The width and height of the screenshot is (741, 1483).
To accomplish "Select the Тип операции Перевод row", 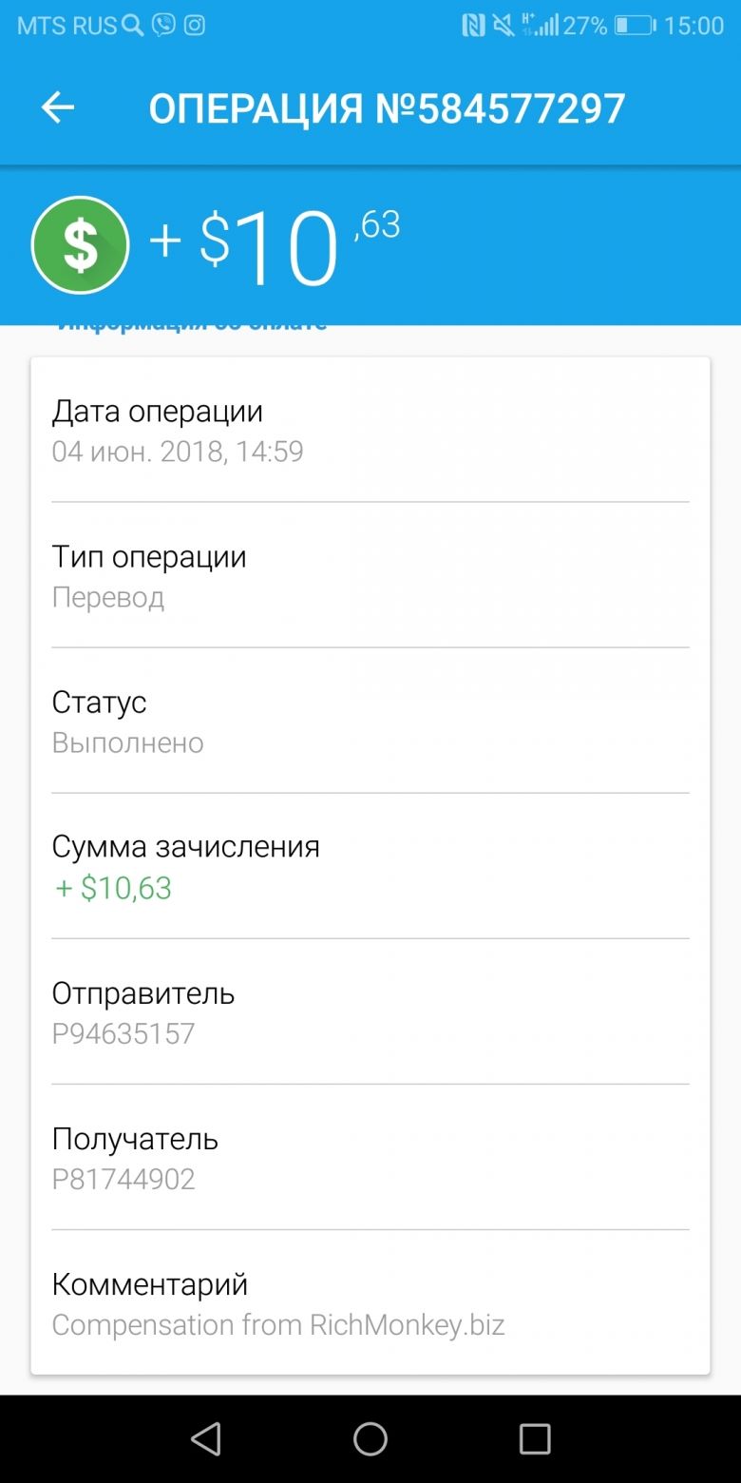I will click(370, 575).
